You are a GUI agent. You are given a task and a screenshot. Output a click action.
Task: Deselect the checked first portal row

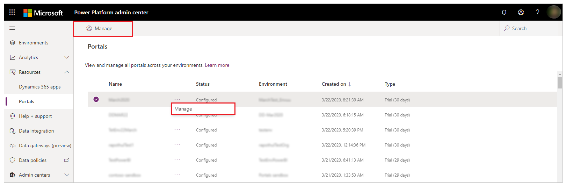point(96,99)
